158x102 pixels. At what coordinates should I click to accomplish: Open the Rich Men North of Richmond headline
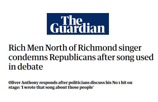point(81,57)
